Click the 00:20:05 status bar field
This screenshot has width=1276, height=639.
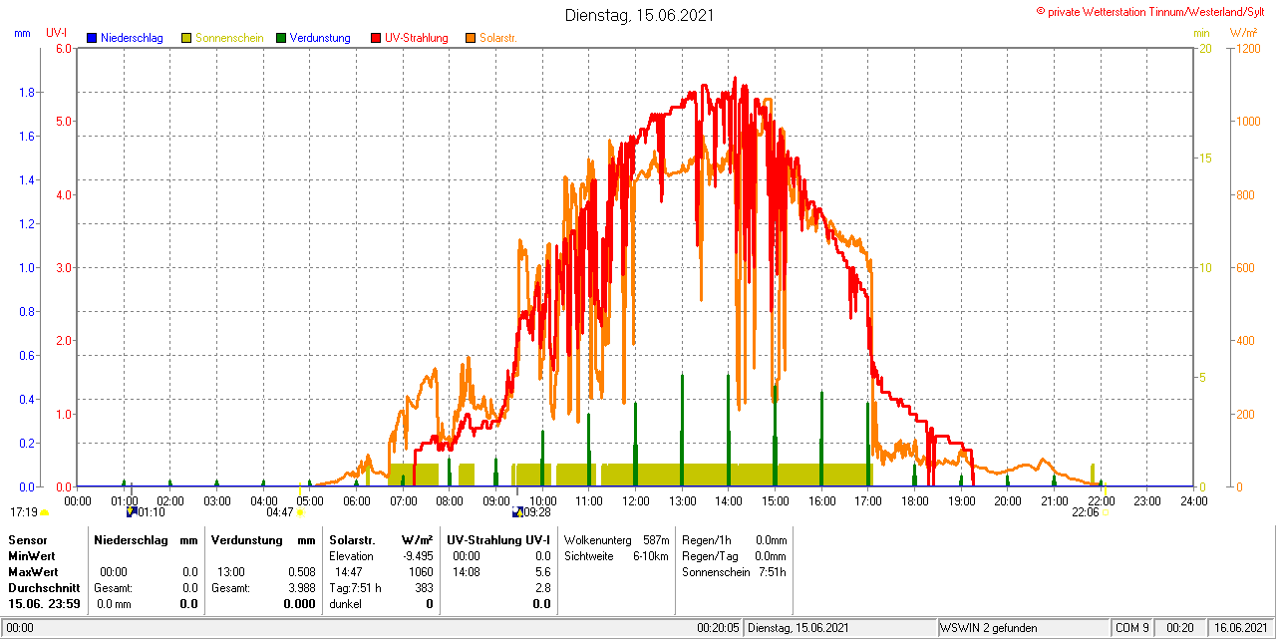point(719,628)
